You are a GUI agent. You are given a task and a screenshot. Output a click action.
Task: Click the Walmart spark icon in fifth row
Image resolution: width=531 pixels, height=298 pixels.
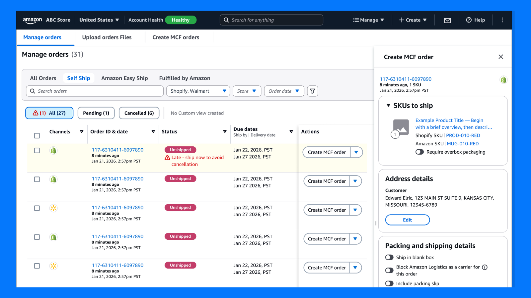(53, 266)
